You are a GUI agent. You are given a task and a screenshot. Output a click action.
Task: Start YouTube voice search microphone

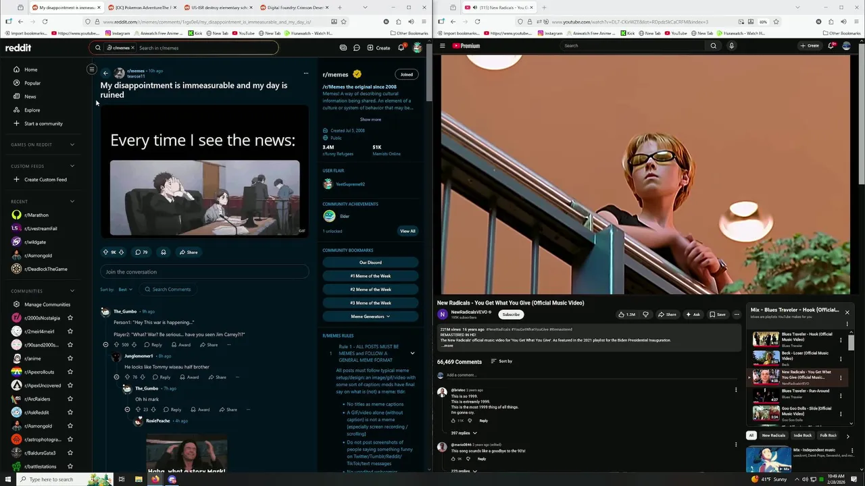[x=731, y=46]
